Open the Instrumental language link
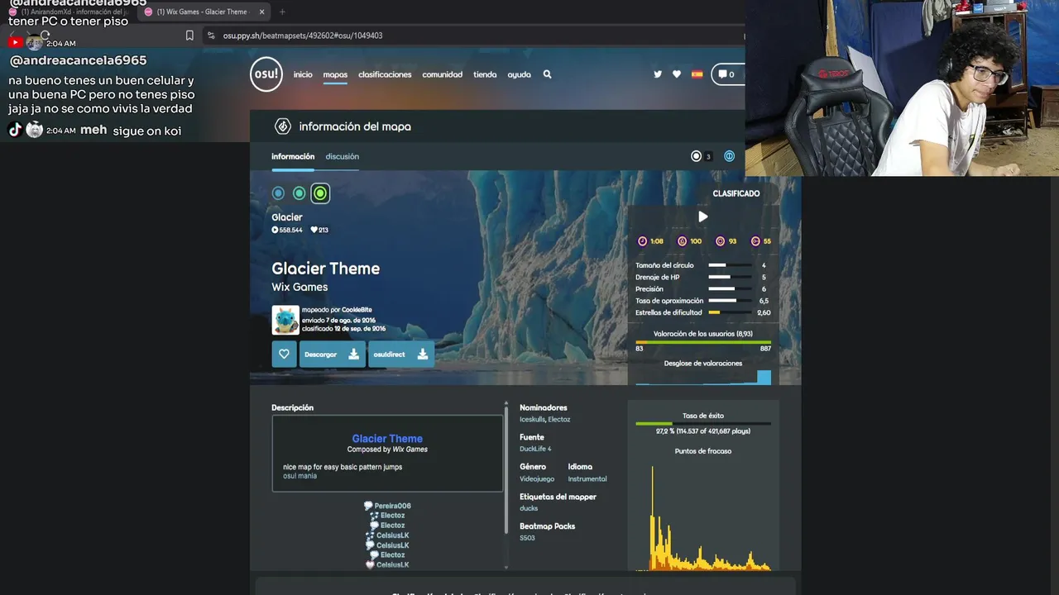The width and height of the screenshot is (1059, 595). pos(587,479)
